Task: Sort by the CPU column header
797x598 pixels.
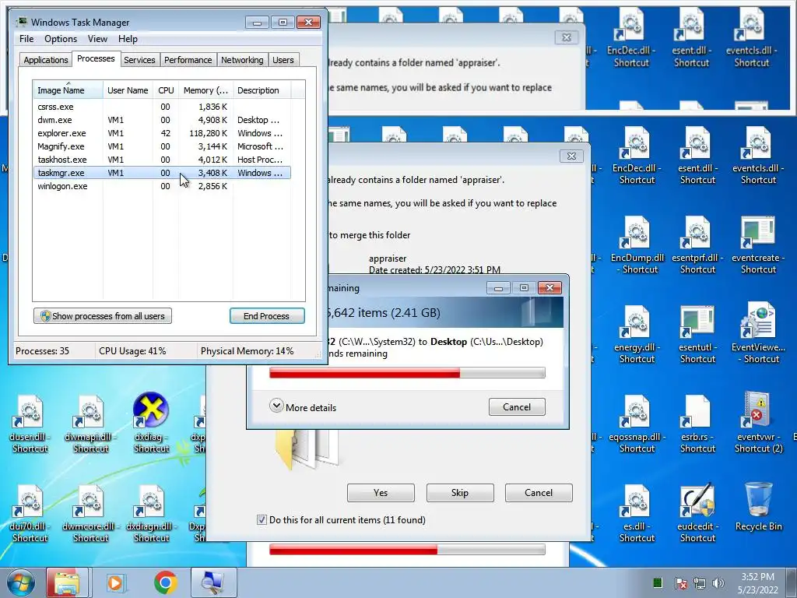Action: point(166,90)
